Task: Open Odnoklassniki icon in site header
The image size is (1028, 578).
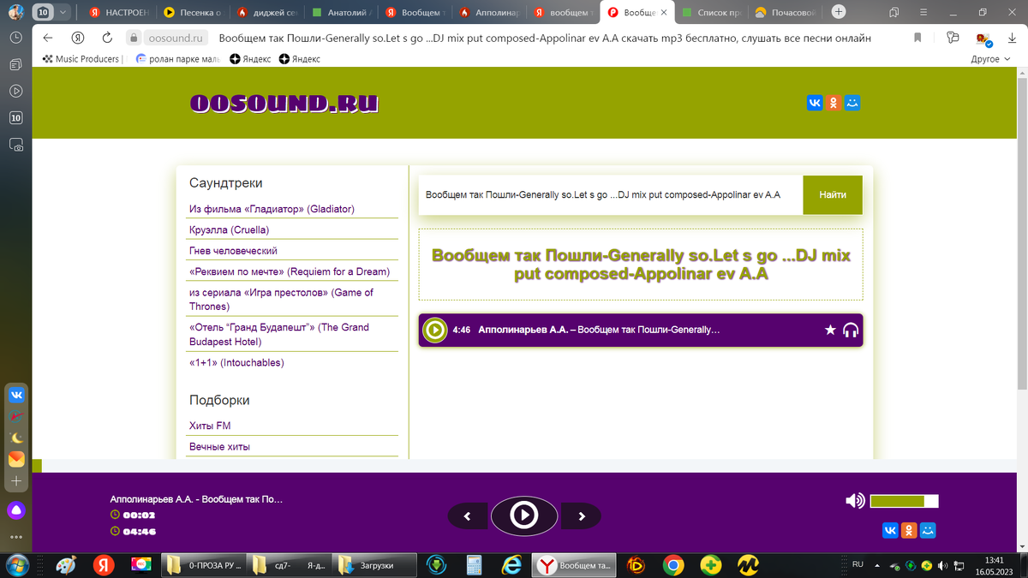Action: coord(834,103)
